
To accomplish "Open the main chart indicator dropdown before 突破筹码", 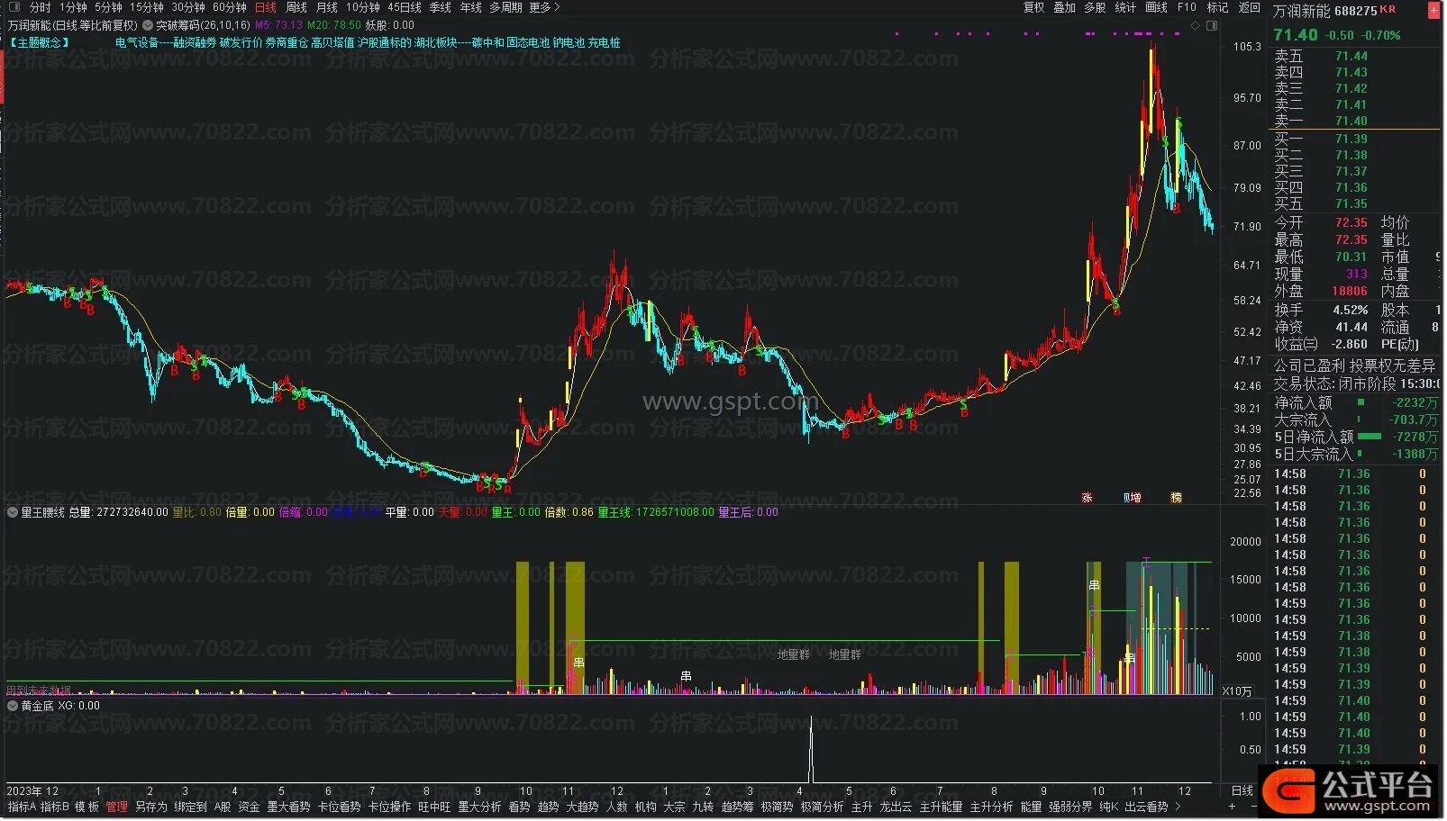I will tap(148, 26).
